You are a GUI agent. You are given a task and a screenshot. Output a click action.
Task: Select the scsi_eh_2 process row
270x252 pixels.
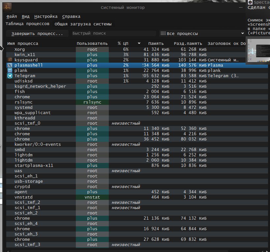[x=137, y=213]
